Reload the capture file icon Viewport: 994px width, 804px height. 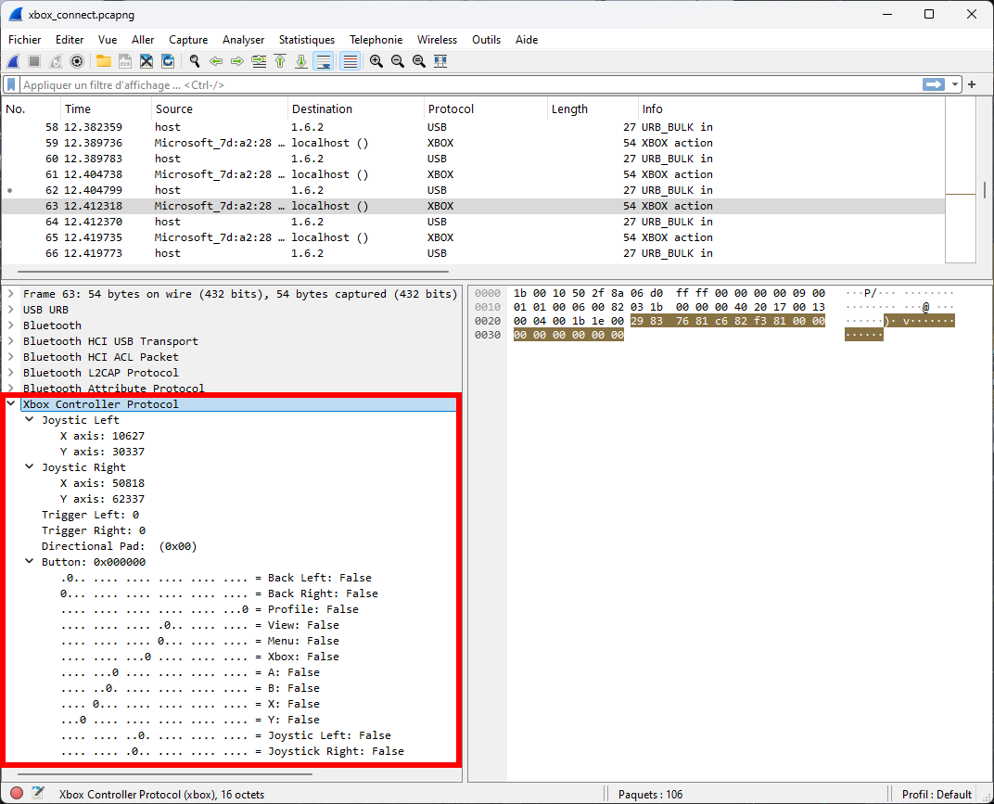(168, 61)
